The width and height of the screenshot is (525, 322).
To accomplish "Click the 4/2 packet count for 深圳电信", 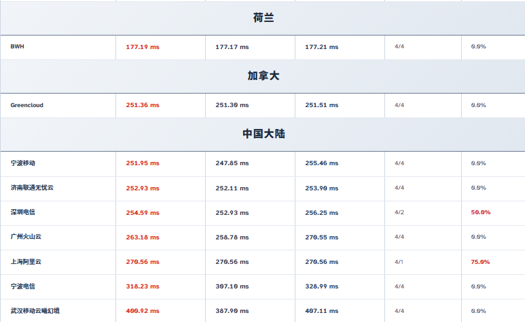I will 399,212.
